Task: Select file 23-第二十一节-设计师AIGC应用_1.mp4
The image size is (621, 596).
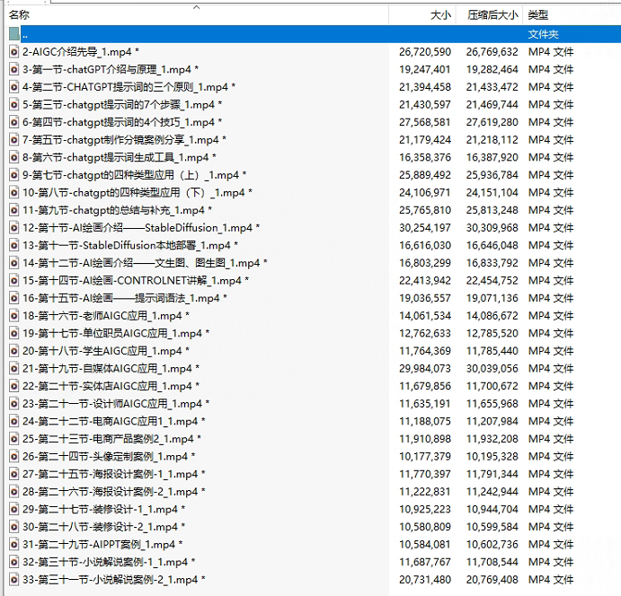Action: click(110, 403)
